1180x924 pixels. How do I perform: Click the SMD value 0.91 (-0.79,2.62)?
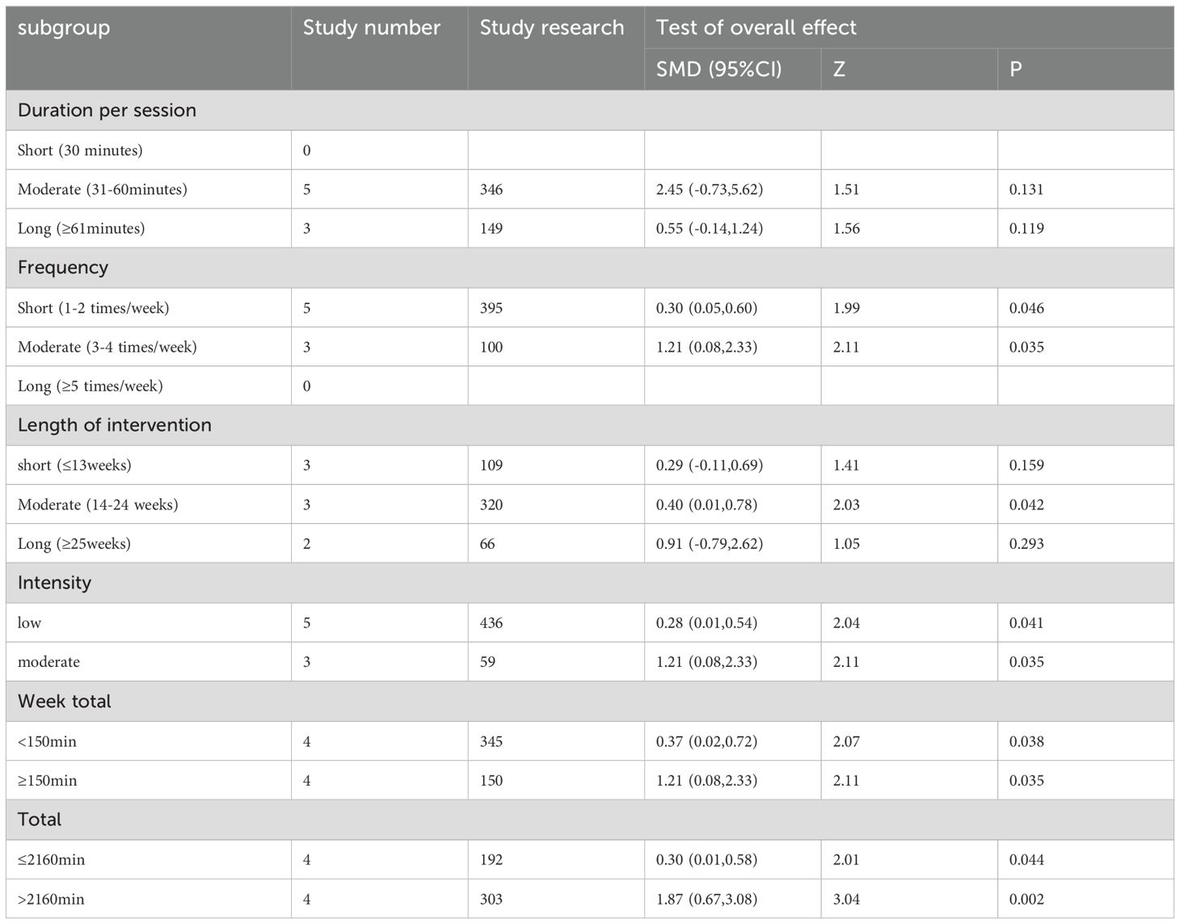click(710, 544)
